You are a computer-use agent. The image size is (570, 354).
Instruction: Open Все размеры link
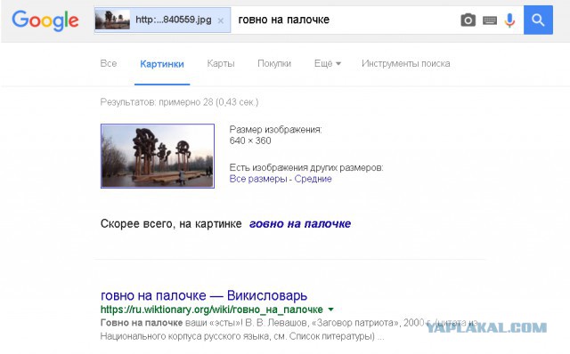(x=258, y=179)
